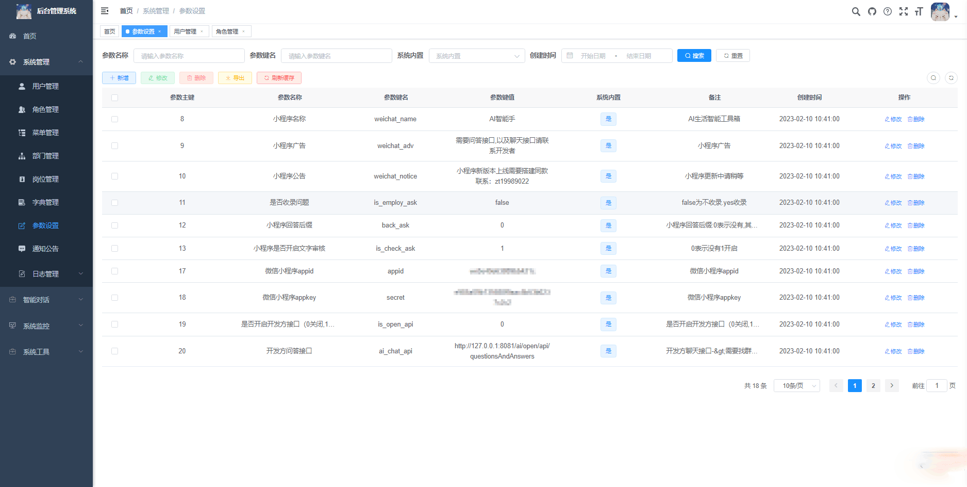The width and height of the screenshot is (967, 487).
Task: Collapse sidebar with the hamburger icon
Action: click(105, 11)
